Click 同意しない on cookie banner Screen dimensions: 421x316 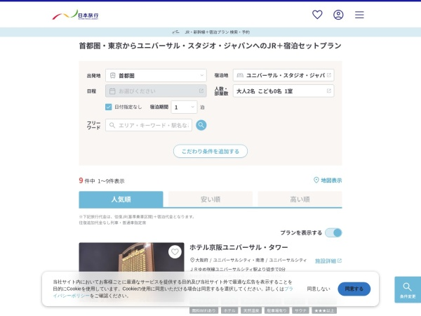pyautogui.click(x=319, y=289)
